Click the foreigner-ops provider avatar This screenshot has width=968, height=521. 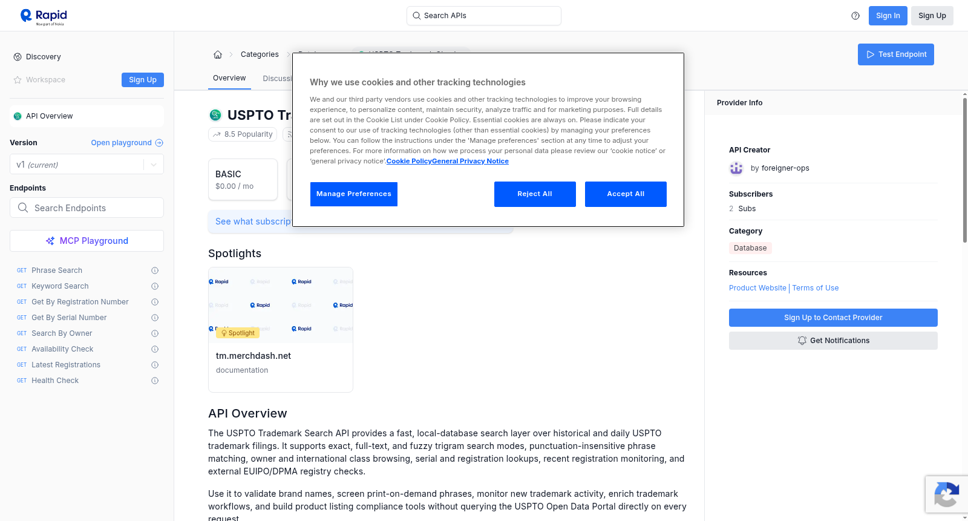point(736,168)
